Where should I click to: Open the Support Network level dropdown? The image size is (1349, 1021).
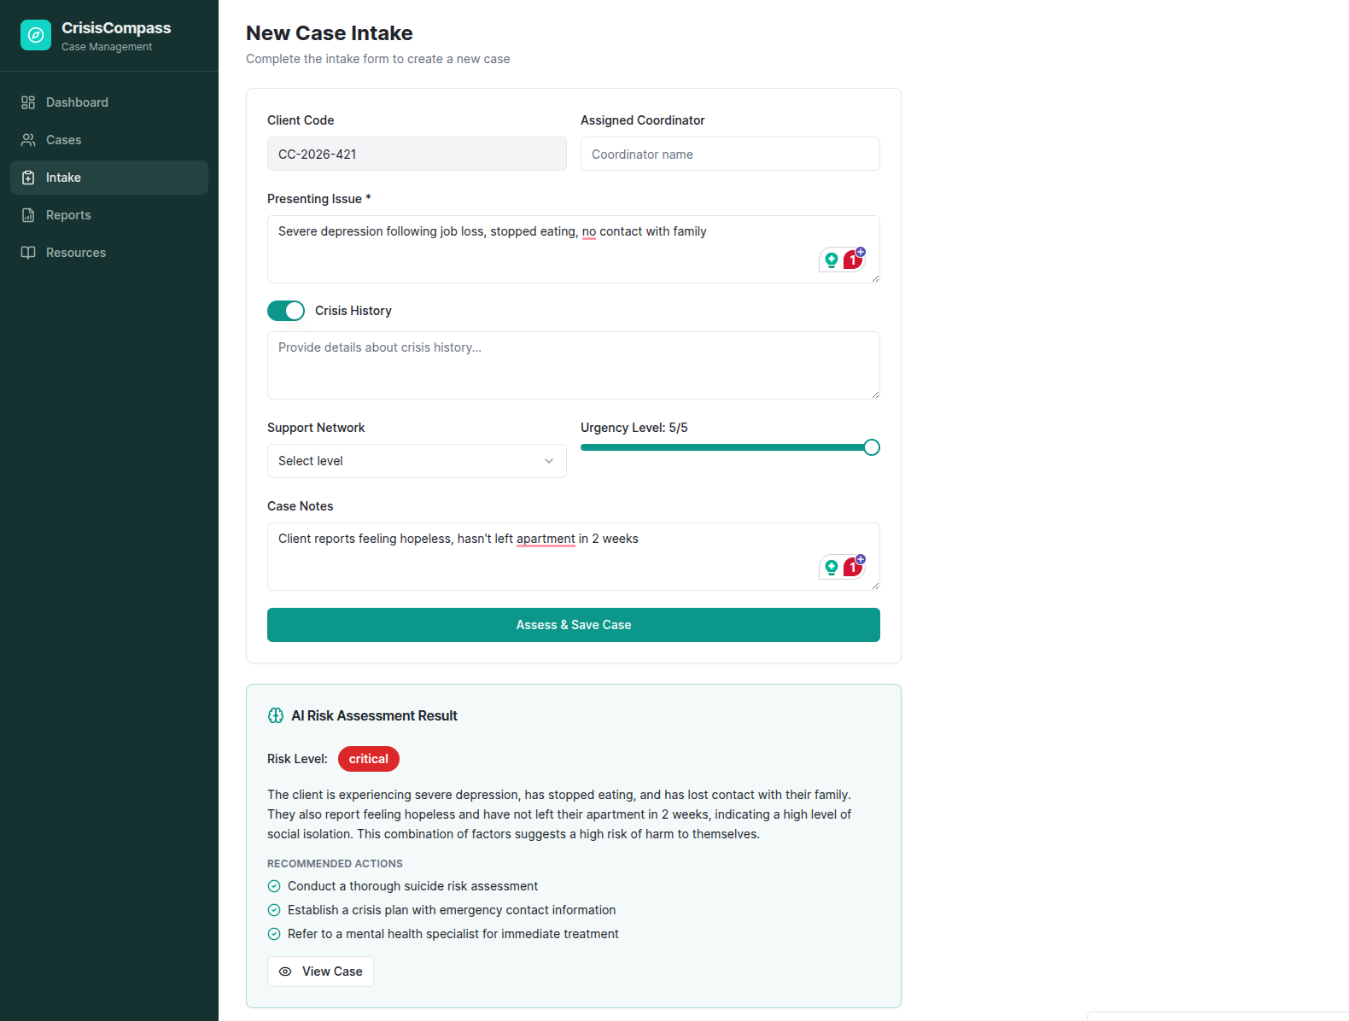[417, 461]
